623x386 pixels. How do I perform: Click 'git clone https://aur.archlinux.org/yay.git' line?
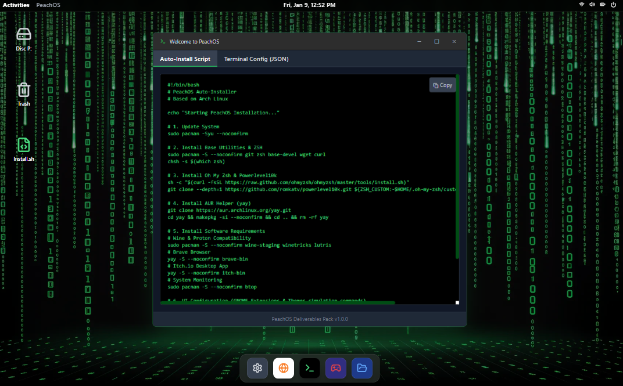tap(229, 210)
